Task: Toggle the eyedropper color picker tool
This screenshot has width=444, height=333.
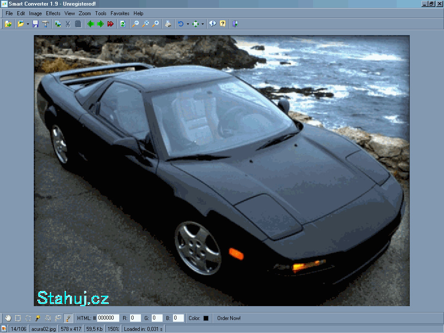Action: coord(68,318)
